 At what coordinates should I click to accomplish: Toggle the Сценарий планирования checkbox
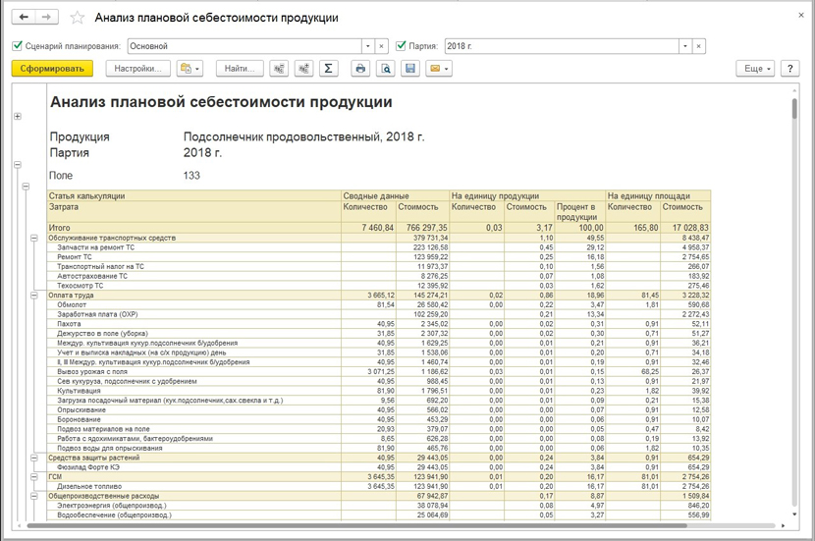coord(18,46)
